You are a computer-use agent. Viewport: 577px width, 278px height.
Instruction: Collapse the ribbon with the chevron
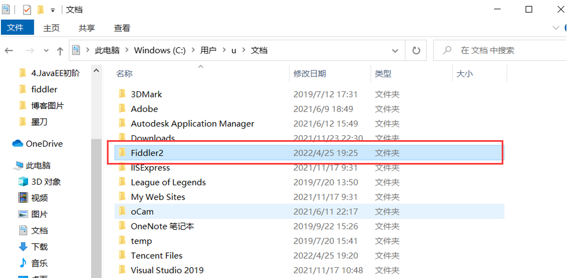556,28
